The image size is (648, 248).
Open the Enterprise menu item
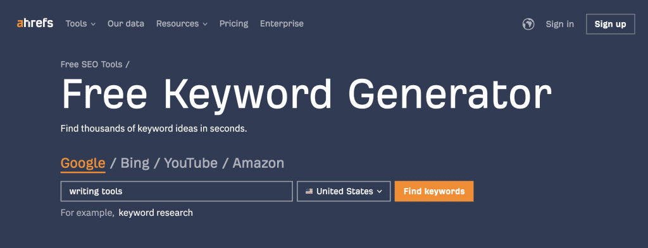(x=282, y=24)
